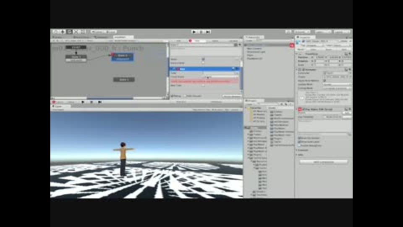403x227 pixels.
Task: Click the red error message in Wait action
Action: pyautogui.click(x=204, y=81)
